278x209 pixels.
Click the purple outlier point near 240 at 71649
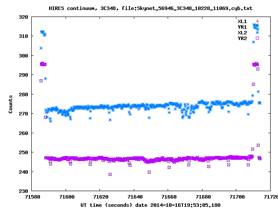click(x=149, y=172)
